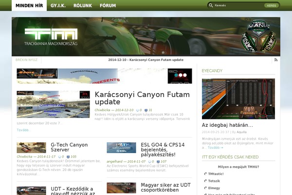The width and height of the screenshot is (292, 195).
Task: Click the comments icon on G-Tech article
Action: pyautogui.click(x=59, y=157)
